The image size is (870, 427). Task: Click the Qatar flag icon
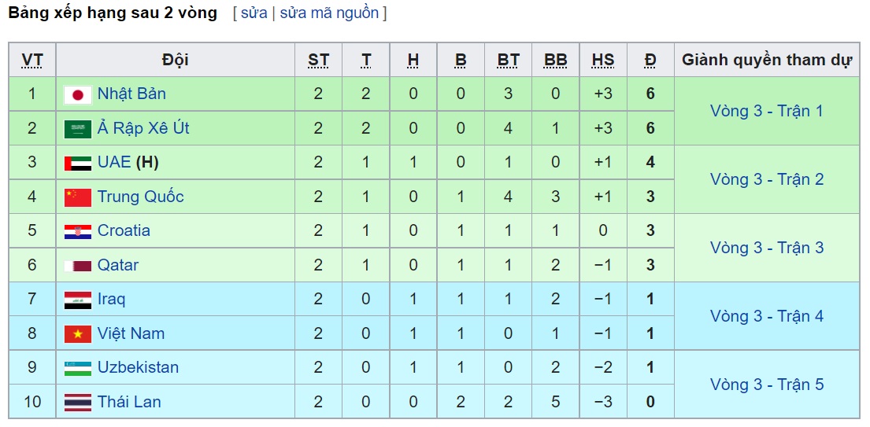coord(78,266)
